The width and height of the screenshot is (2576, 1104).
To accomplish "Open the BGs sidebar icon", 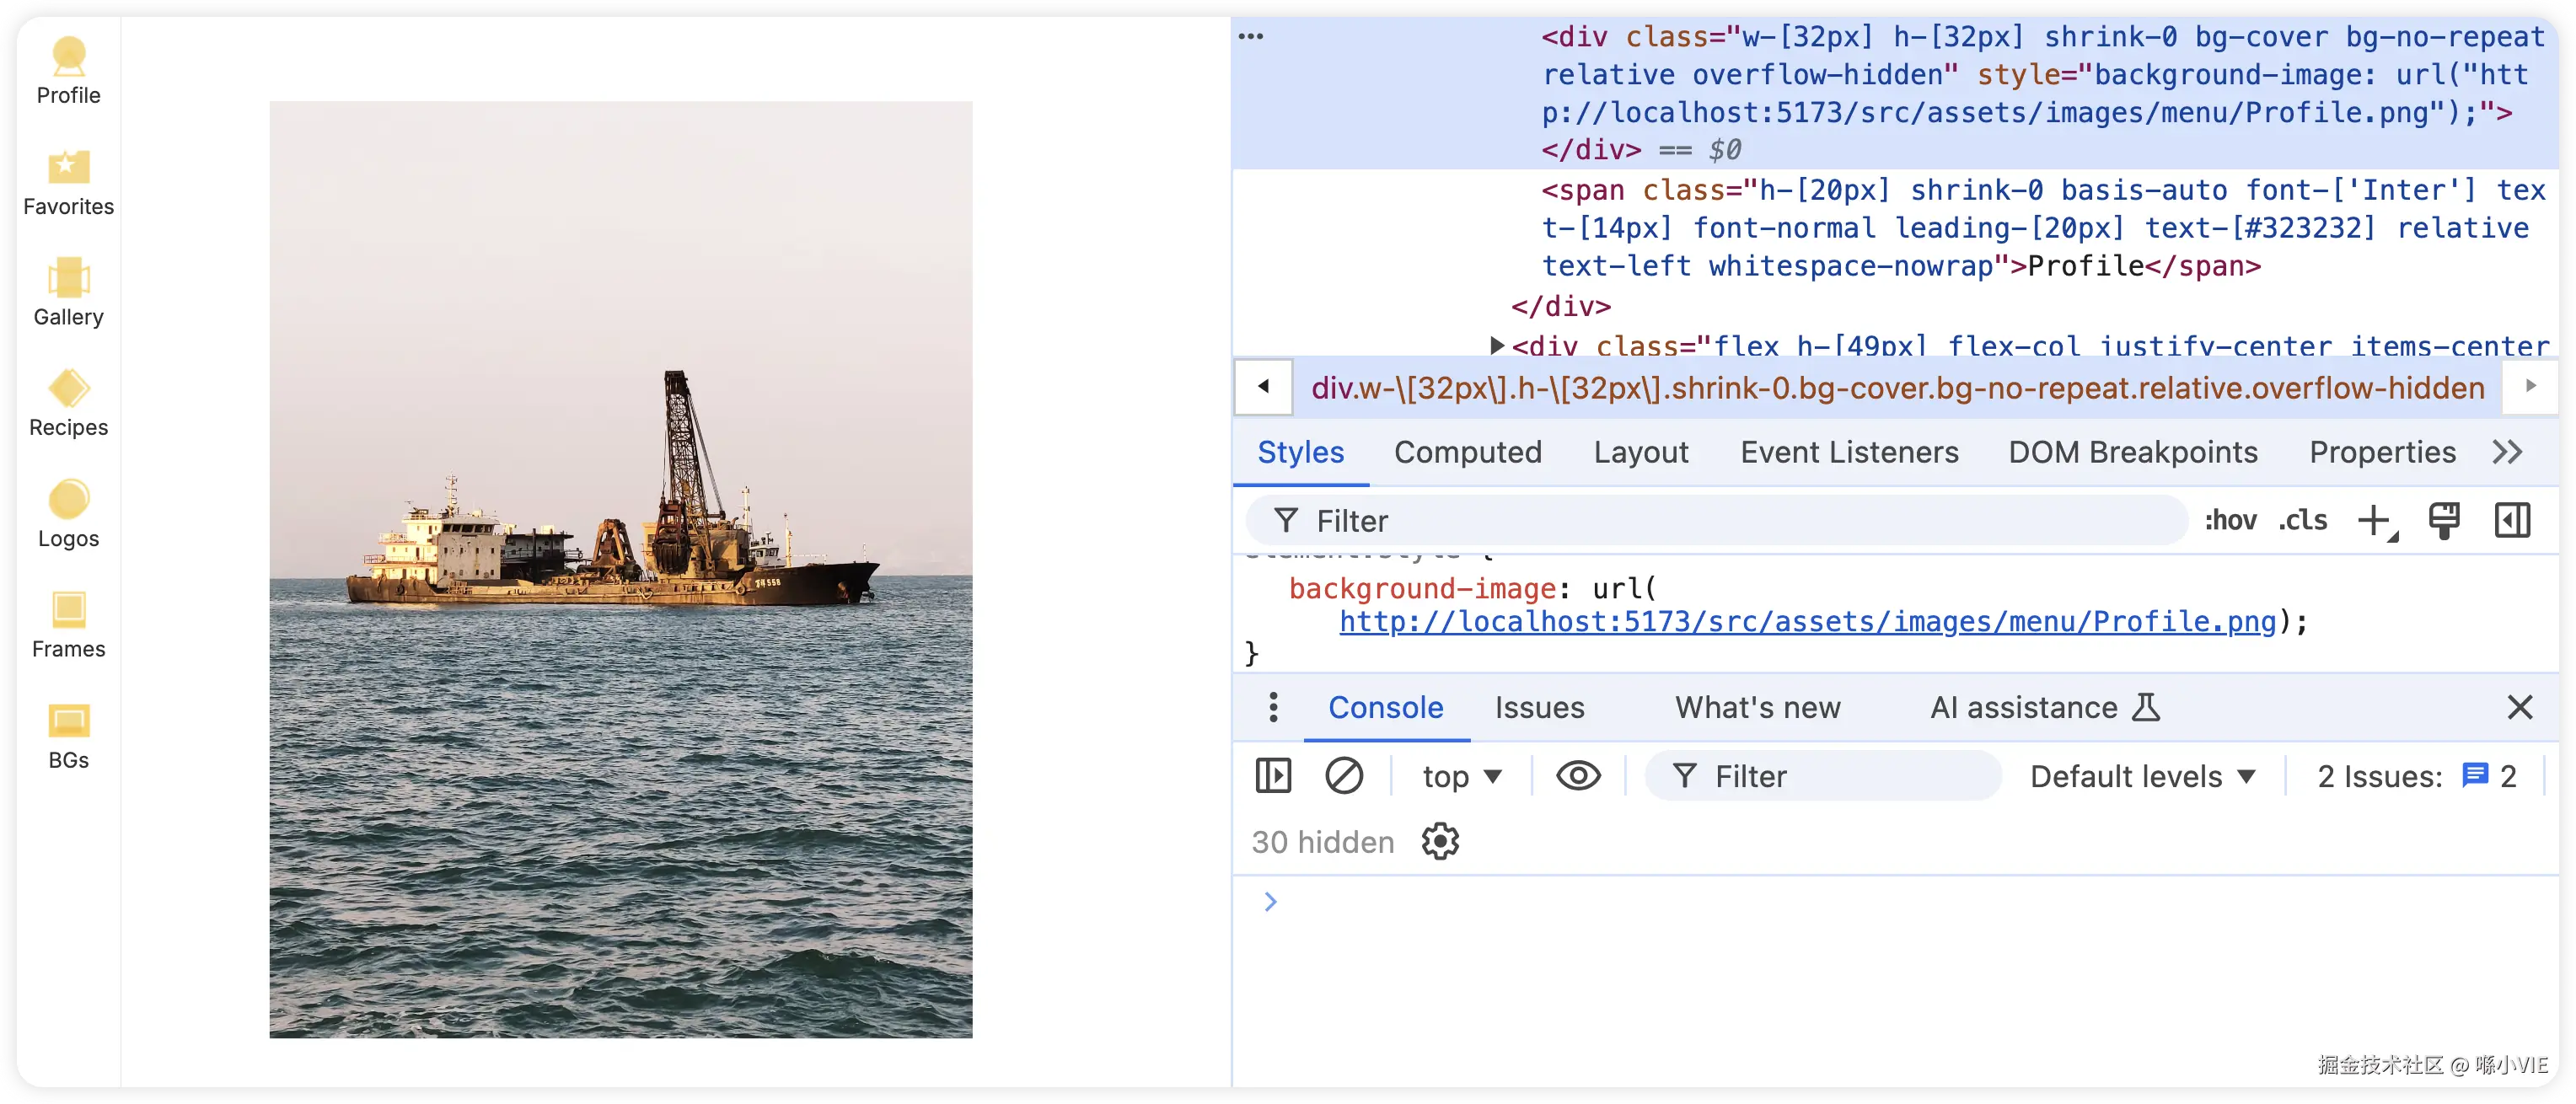I will coord(68,720).
